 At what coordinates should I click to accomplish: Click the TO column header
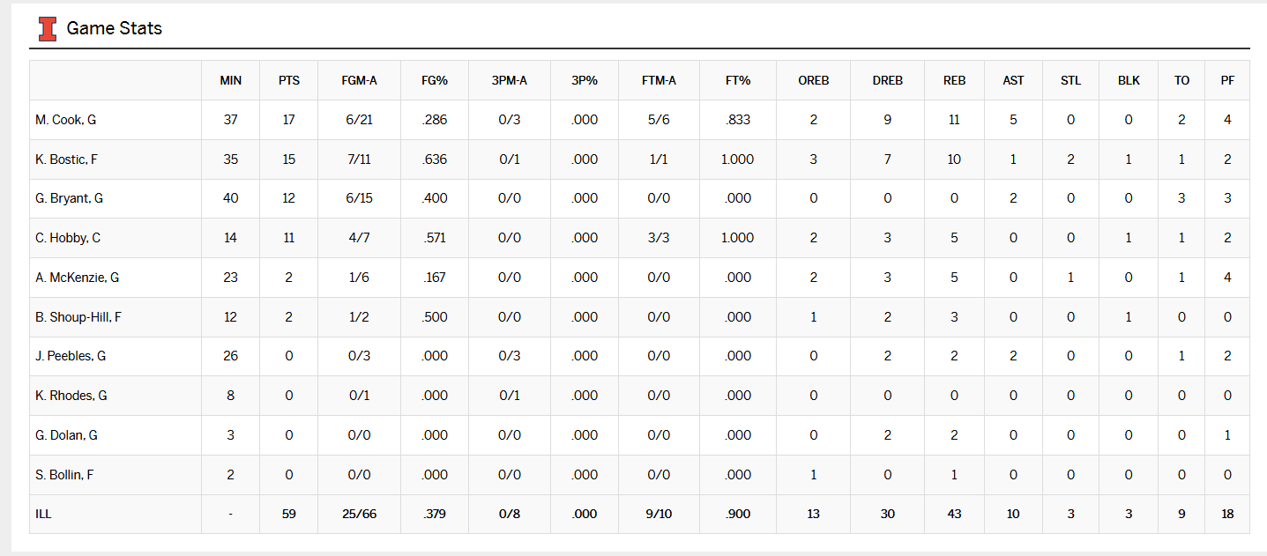pyautogui.click(x=1181, y=80)
